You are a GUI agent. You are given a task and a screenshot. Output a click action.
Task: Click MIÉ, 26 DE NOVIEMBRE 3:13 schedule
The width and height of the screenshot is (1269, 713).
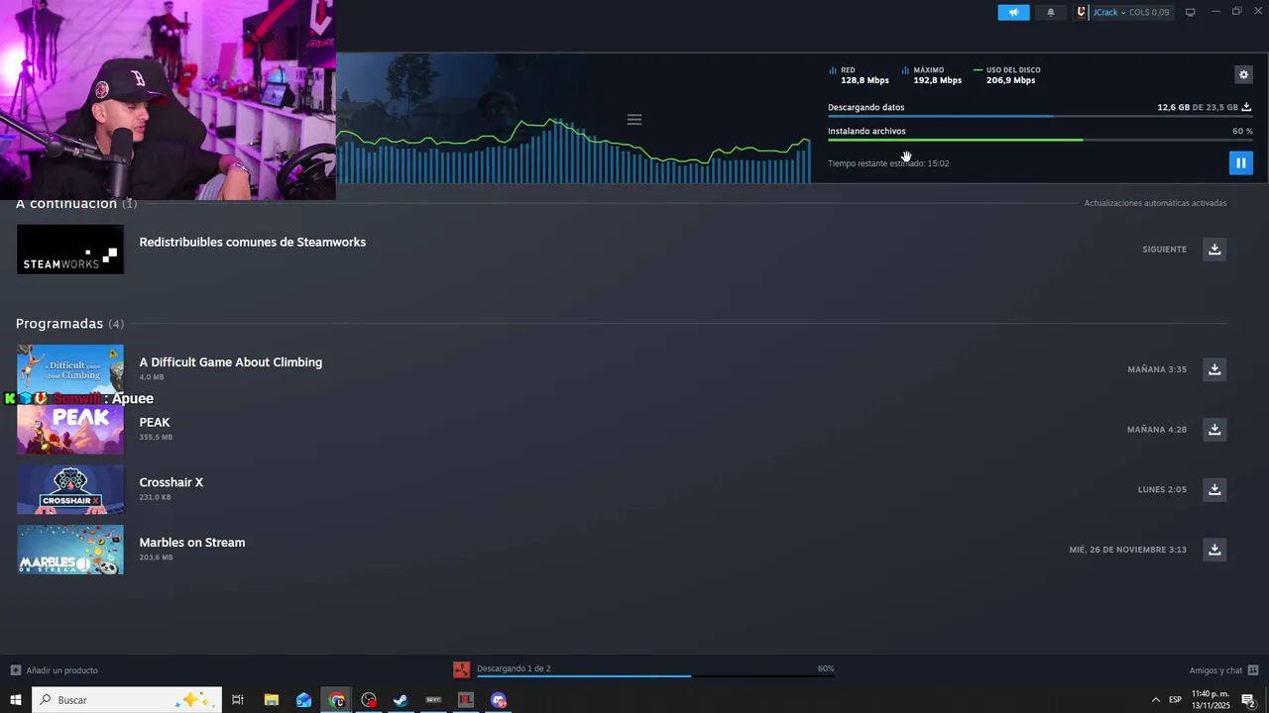tap(1128, 550)
